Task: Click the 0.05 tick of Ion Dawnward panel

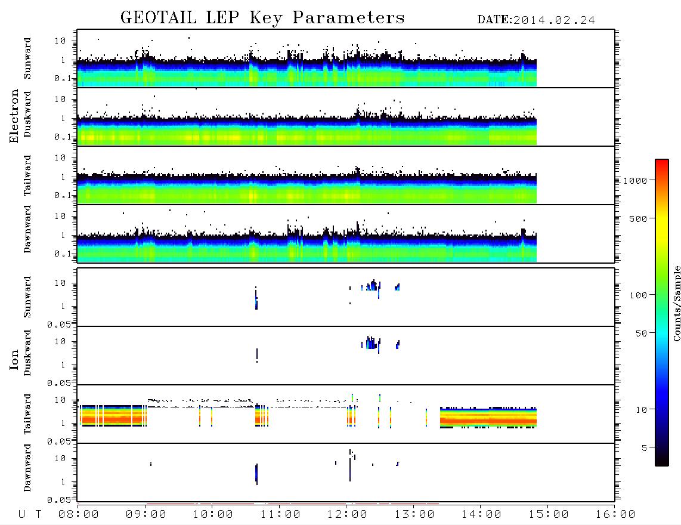Action: [x=58, y=500]
